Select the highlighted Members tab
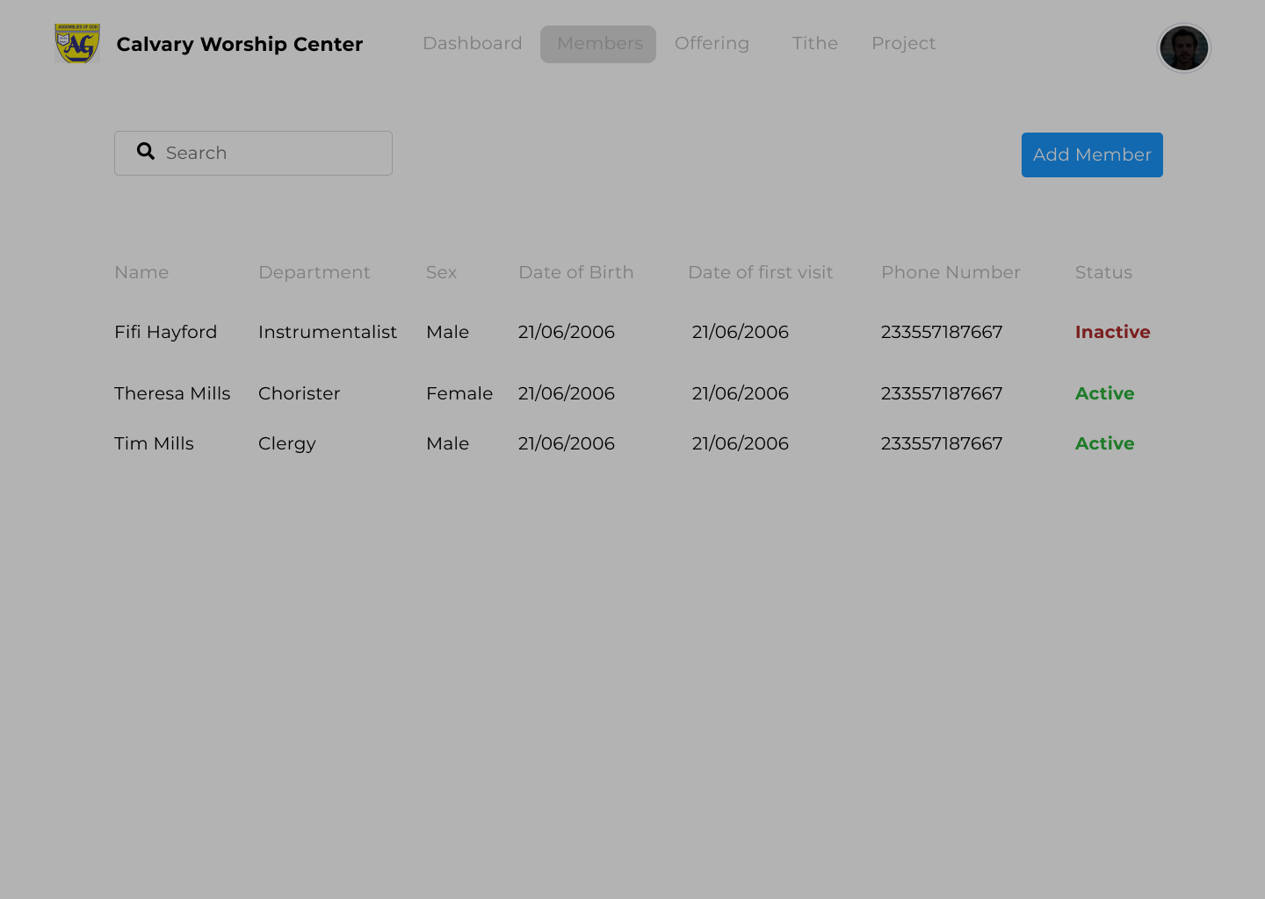Screen dimensions: 1265x899 pos(598,43)
